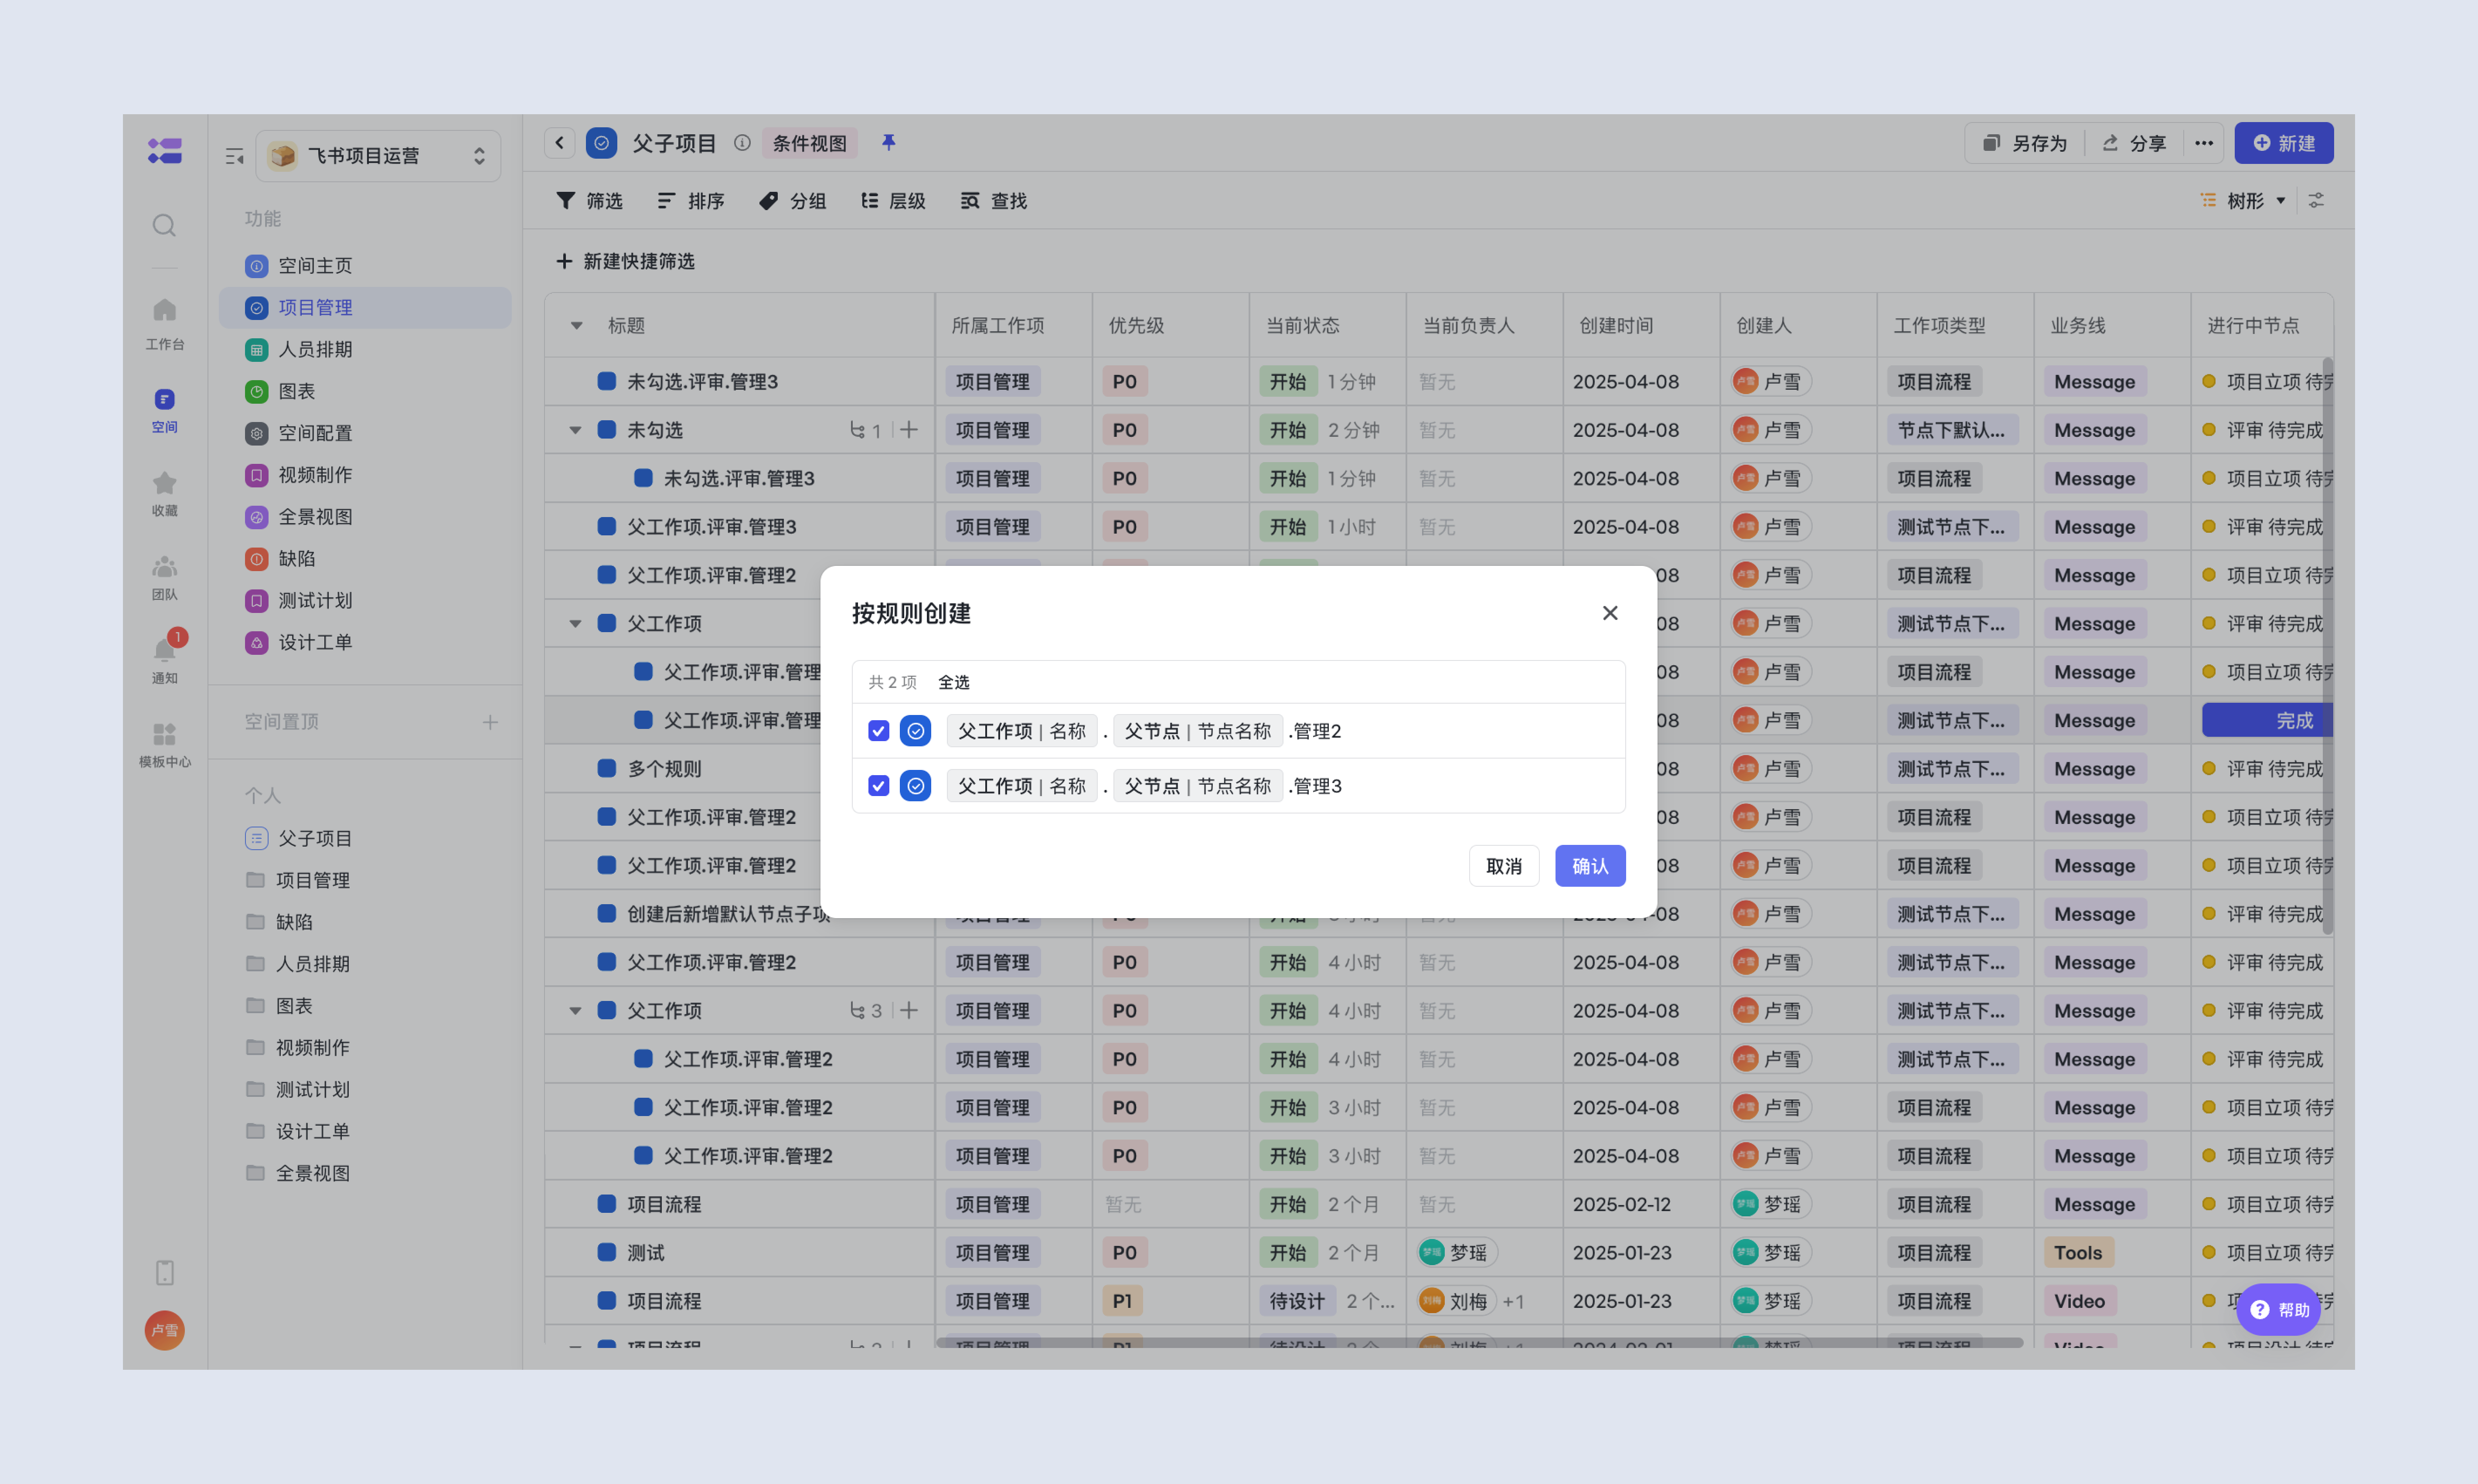Image resolution: width=2478 pixels, height=1484 pixels.
Task: Open 全景视图 under 功能 in sidebar
Action: click(x=365, y=517)
